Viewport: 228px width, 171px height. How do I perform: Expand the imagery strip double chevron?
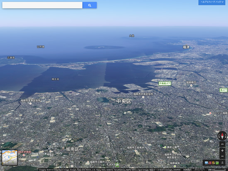[x=222, y=163]
